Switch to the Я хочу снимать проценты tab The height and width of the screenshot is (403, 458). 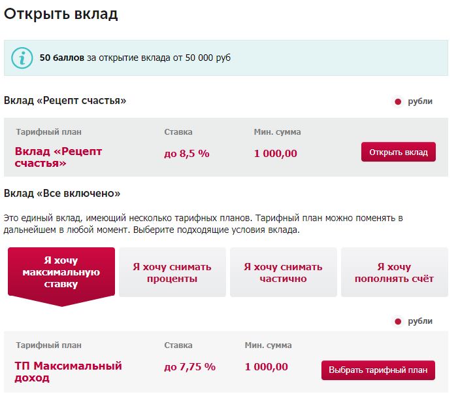(172, 272)
